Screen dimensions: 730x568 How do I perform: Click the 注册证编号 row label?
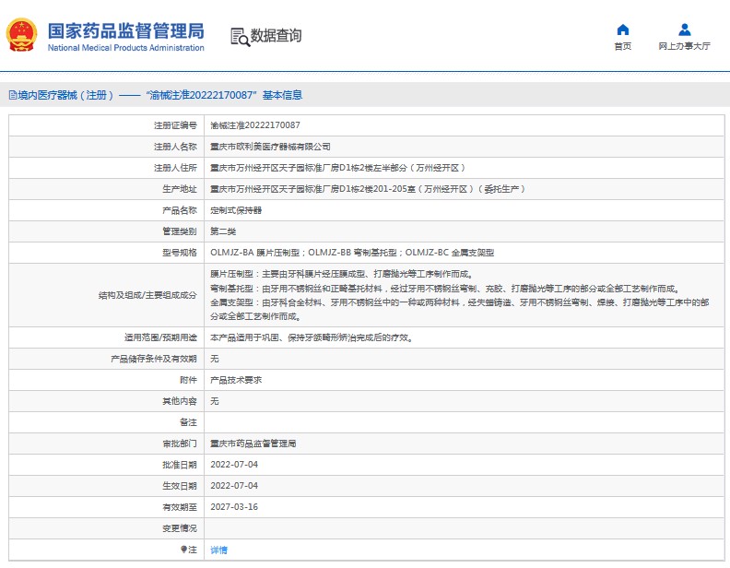(x=175, y=125)
